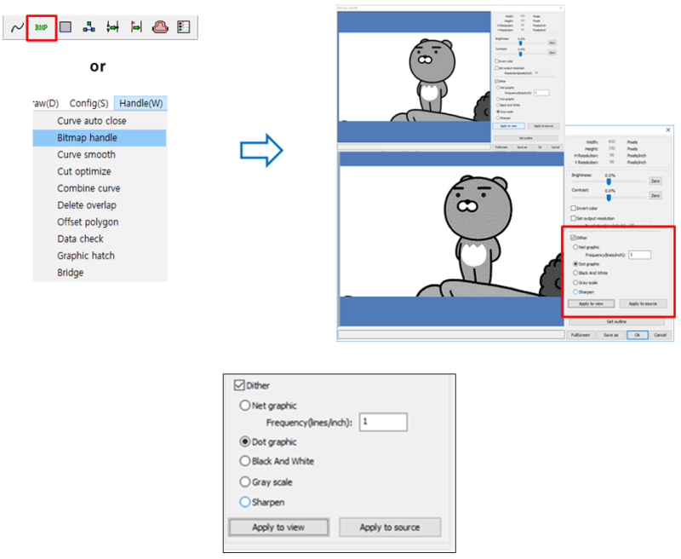Click Apply to view in the enlarged cutout
This screenshot has width=681, height=559.
278,527
